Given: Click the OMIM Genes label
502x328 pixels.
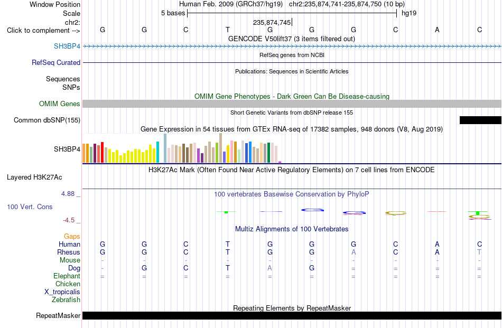Looking at the screenshot, I should pyautogui.click(x=59, y=104).
